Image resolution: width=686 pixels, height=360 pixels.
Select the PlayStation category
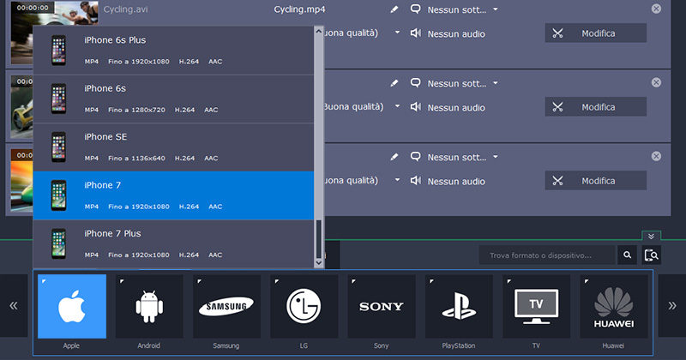(459, 306)
